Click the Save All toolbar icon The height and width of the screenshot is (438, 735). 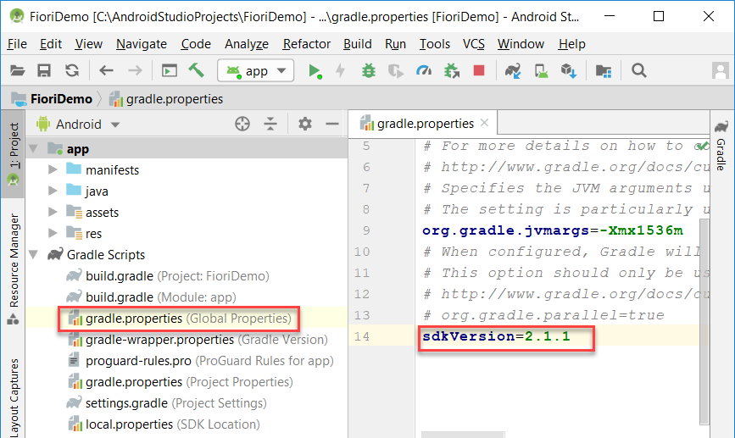point(44,70)
